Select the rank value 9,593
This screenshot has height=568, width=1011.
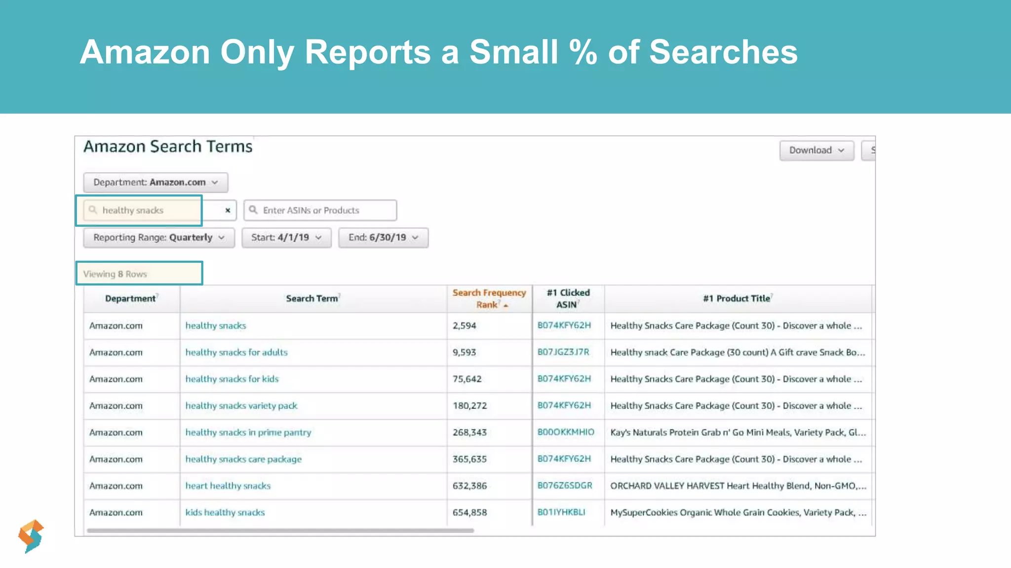coord(465,353)
